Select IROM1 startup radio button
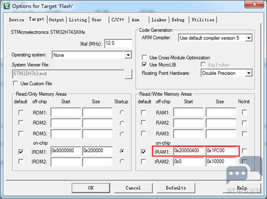267x199 pixels. [x=122, y=151]
